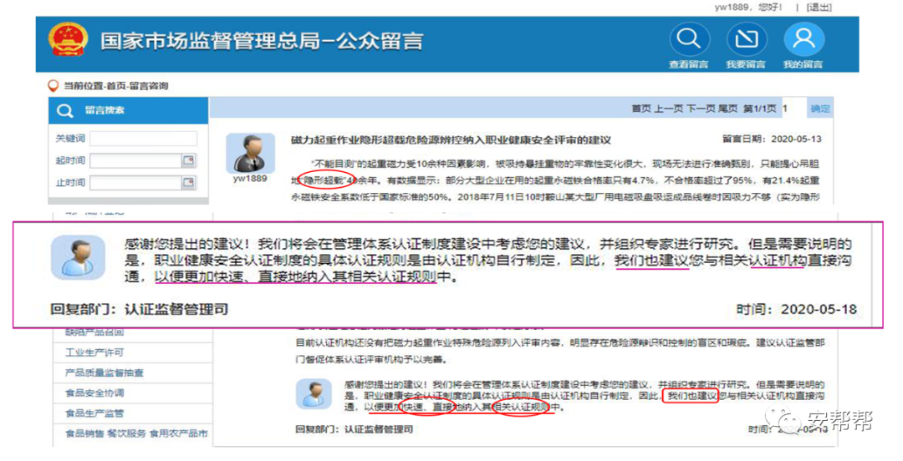Focus the 关键词 keyword input field
The image size is (903, 461).
[x=144, y=138]
